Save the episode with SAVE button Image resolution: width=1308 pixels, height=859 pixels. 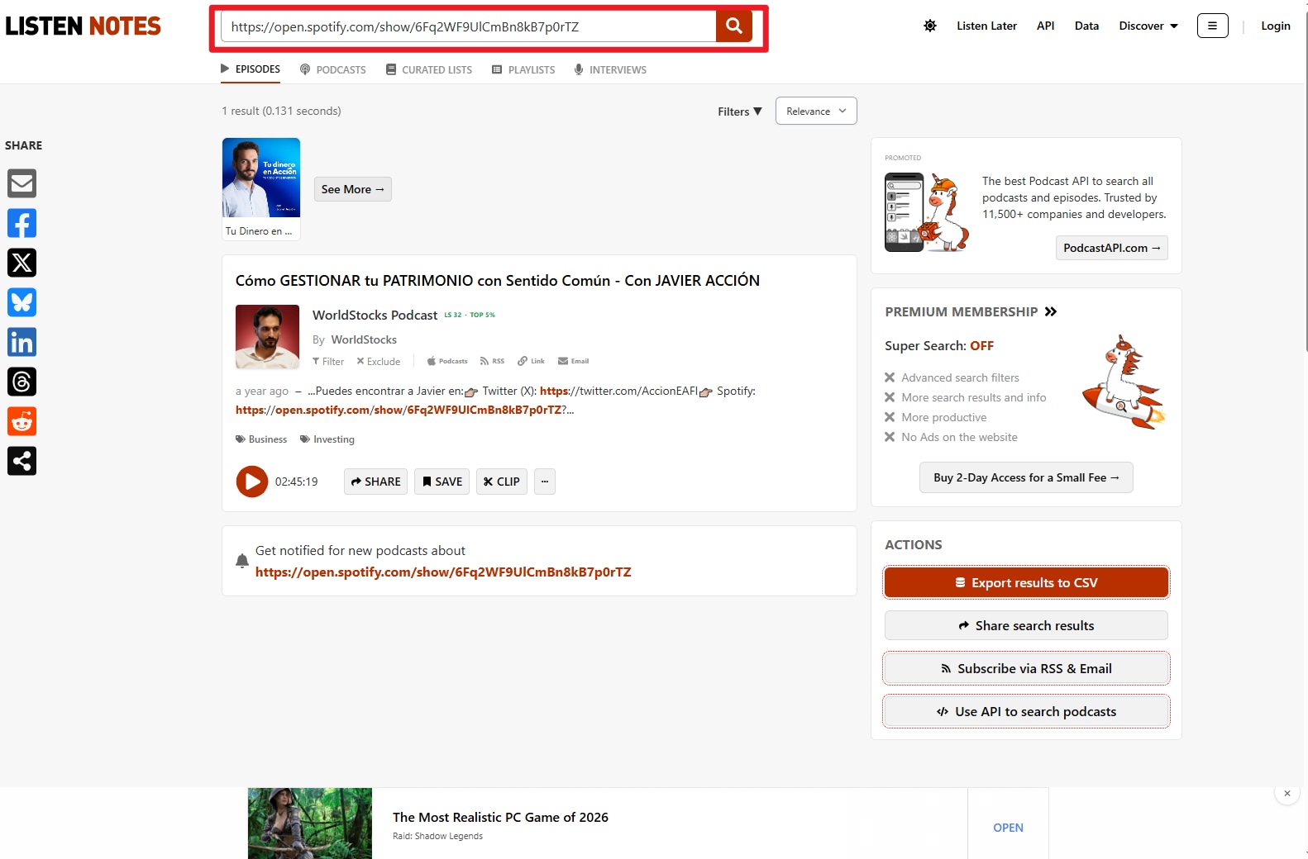click(x=442, y=482)
